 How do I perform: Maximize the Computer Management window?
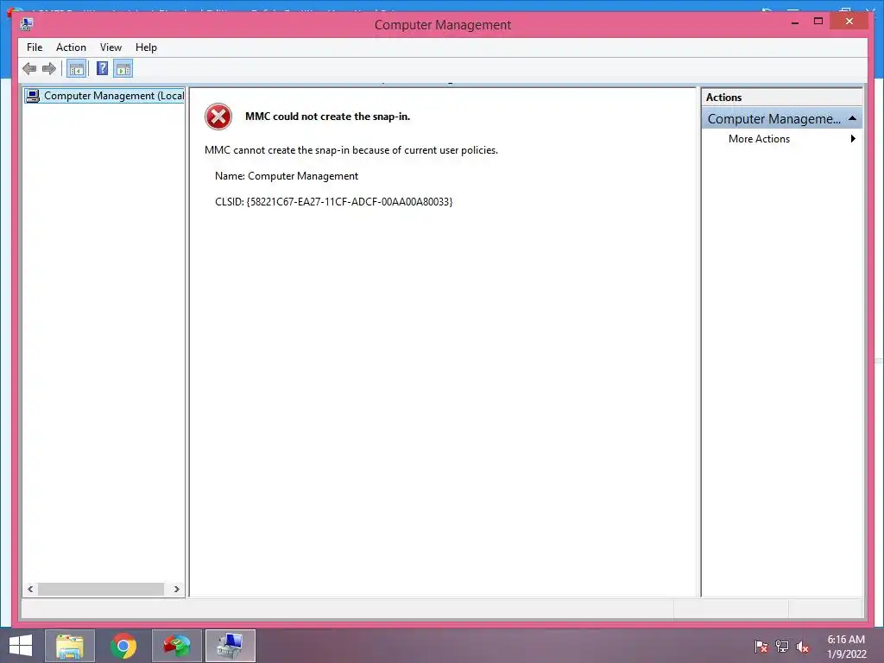[818, 22]
